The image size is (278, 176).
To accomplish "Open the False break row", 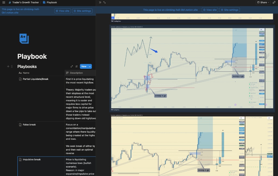I will pyautogui.click(x=29, y=125).
